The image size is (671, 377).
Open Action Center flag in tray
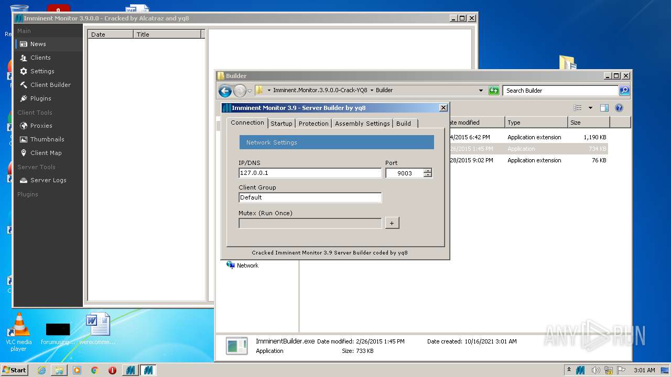(622, 370)
